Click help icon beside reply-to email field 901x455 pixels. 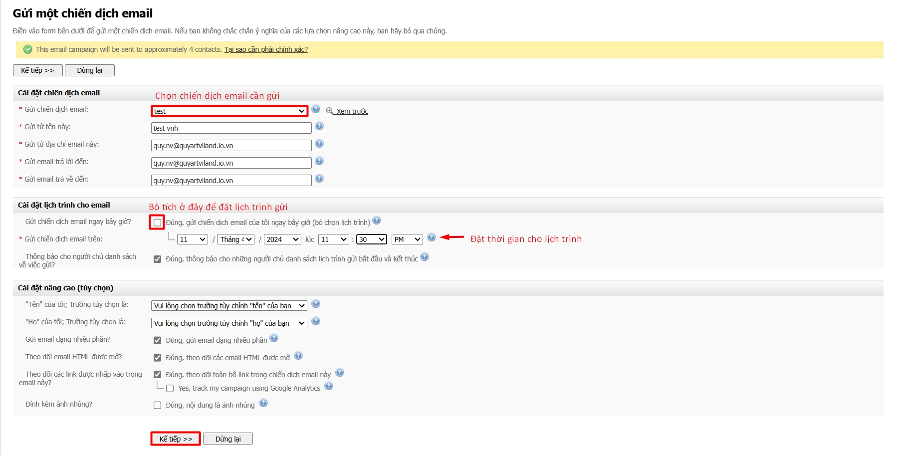tap(319, 161)
